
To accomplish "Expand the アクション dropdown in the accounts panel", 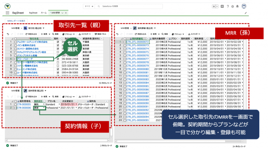I will (x=68, y=34).
